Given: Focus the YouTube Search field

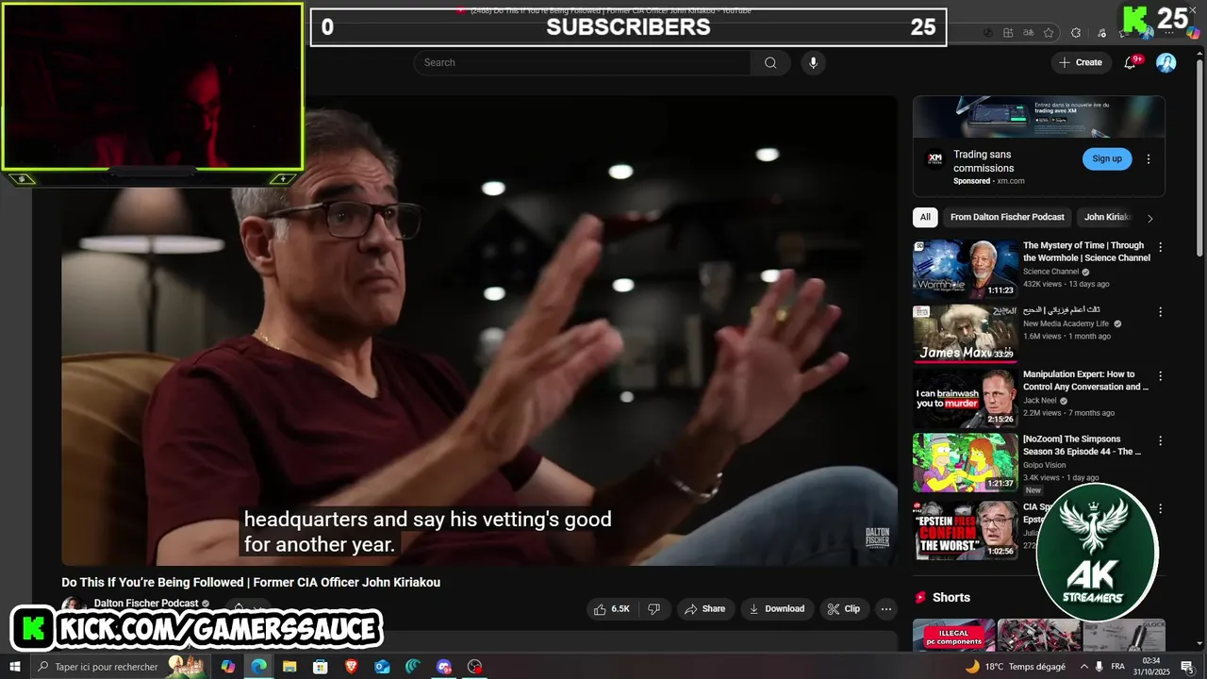Looking at the screenshot, I should coord(582,63).
